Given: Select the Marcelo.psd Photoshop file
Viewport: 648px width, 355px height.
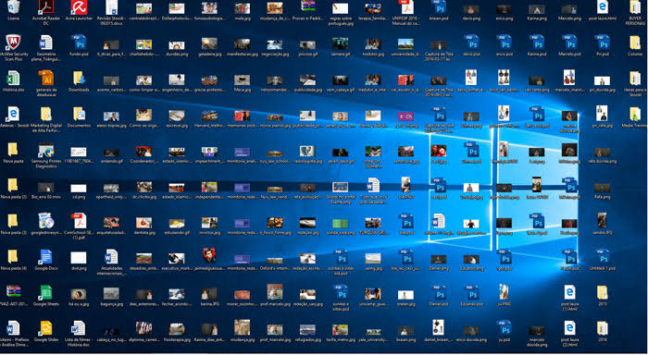Looking at the screenshot, I should (569, 43).
